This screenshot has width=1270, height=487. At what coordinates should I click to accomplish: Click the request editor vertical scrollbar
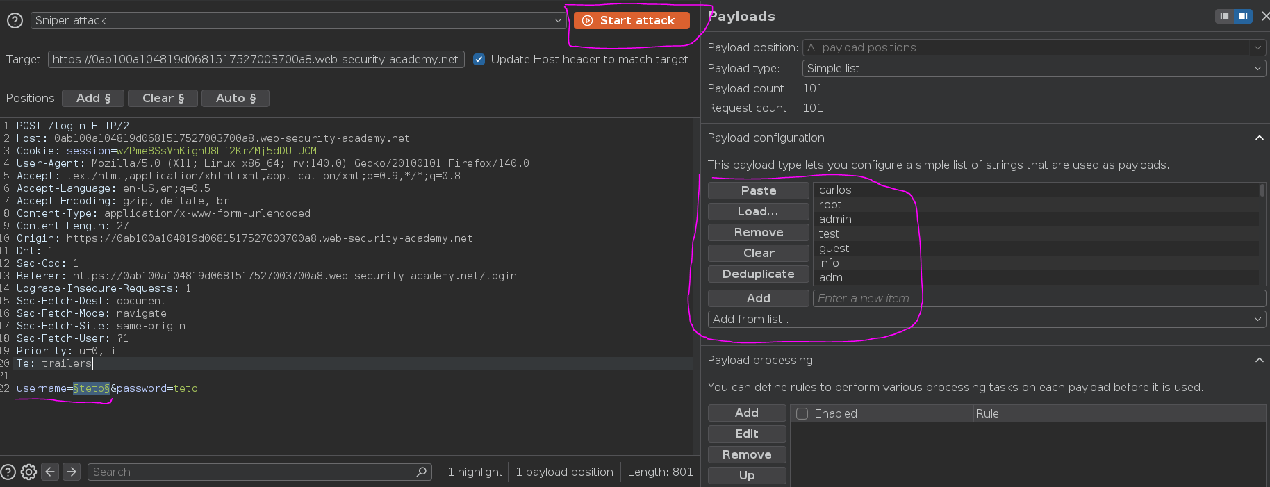[697, 286]
